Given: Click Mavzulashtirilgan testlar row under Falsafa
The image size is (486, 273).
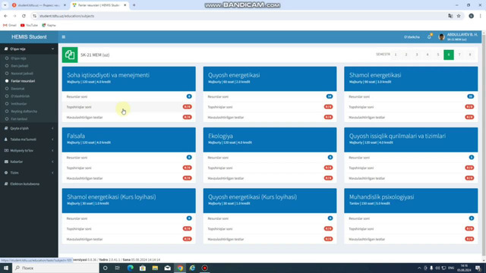Looking at the screenshot, I should coord(128,178).
